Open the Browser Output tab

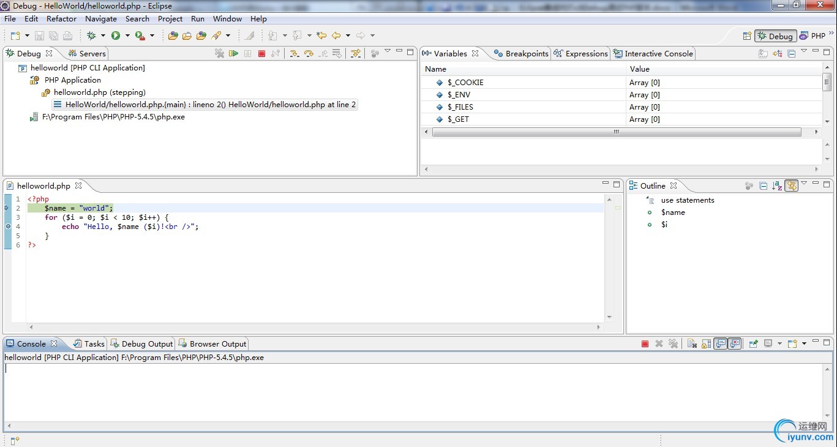coord(212,344)
